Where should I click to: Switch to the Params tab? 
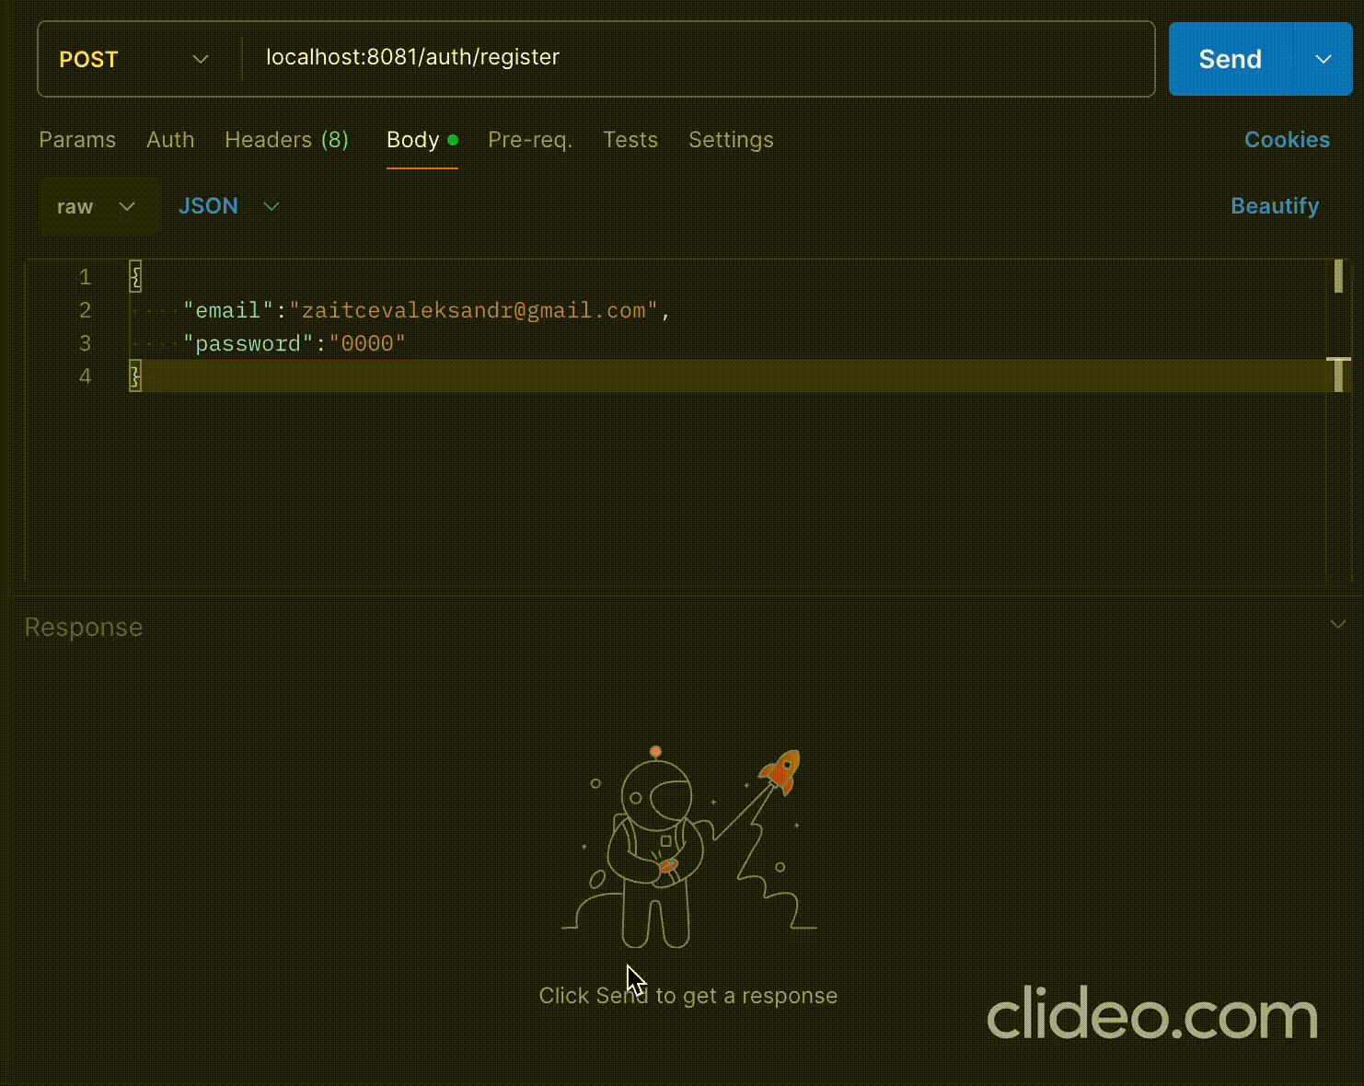click(77, 140)
